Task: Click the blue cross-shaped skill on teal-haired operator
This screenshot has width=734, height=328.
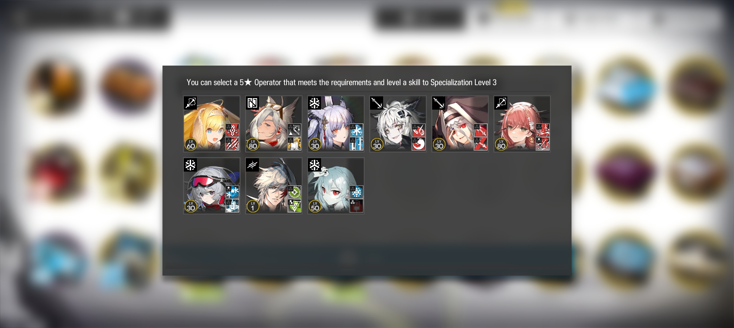Action: [356, 192]
